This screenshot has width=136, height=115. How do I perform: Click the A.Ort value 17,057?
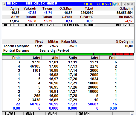(x=14, y=21)
